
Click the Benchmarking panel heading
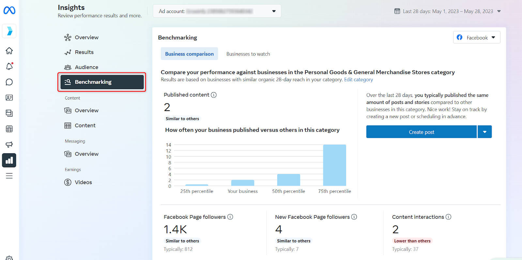(x=177, y=38)
